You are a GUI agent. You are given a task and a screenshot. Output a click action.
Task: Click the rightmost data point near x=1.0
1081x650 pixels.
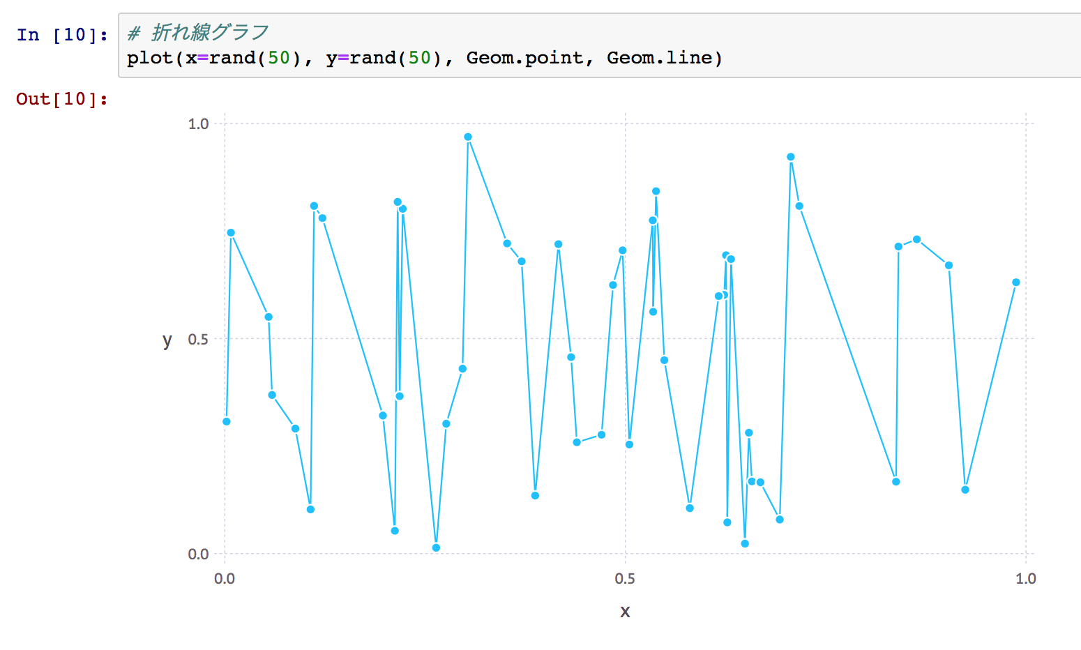click(1016, 282)
